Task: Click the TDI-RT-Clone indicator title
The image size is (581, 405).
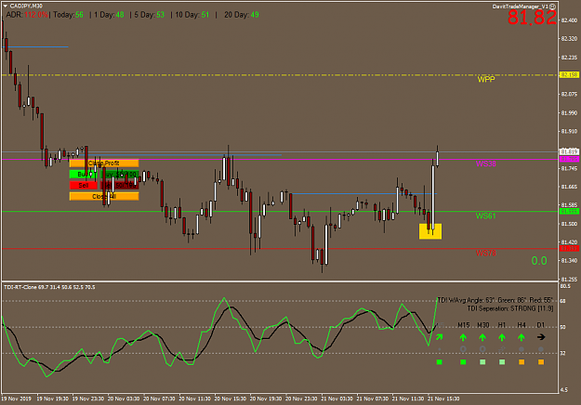Action: [x=49, y=287]
